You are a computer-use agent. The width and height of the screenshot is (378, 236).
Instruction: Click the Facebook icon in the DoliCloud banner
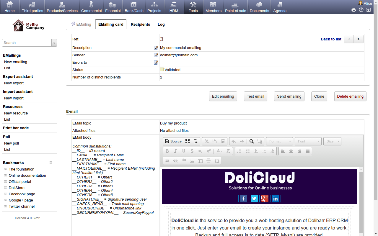(x=243, y=199)
